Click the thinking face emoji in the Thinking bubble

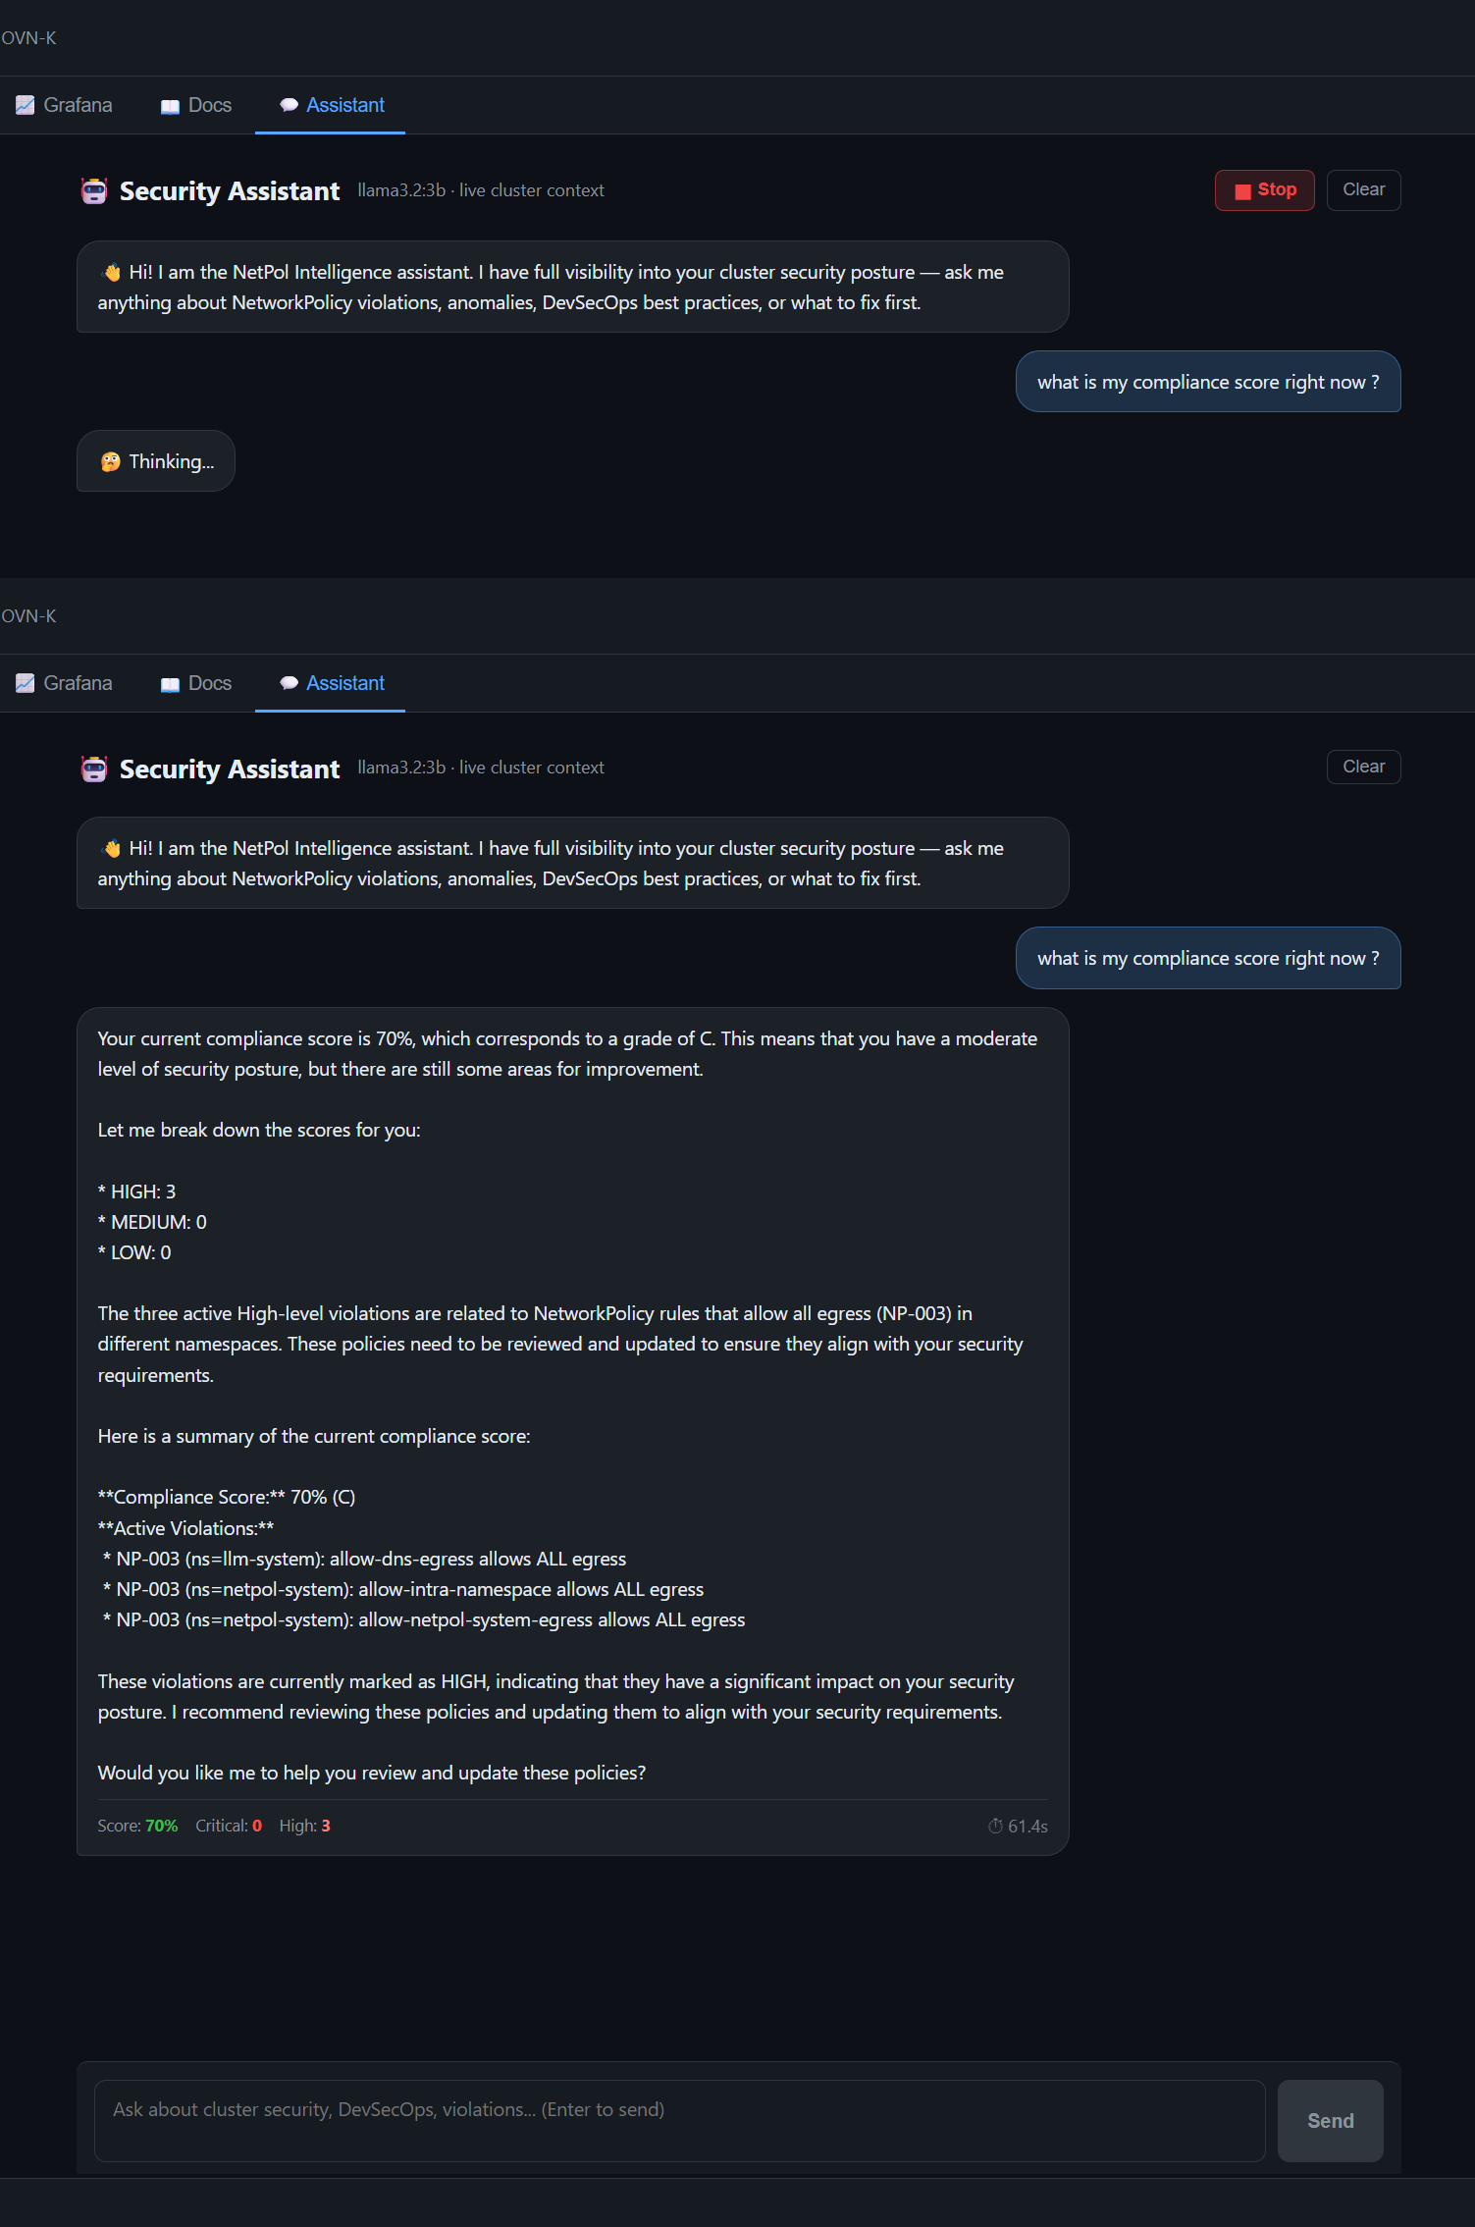click(110, 461)
